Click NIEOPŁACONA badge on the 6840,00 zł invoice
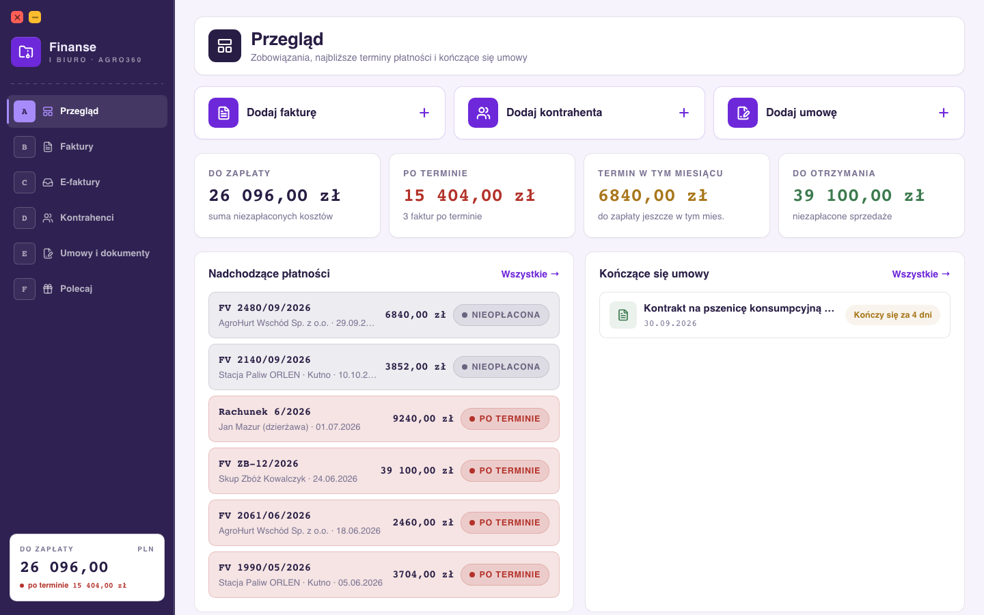 point(501,315)
